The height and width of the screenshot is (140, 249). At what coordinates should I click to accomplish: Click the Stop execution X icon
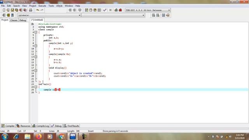pos(110,10)
